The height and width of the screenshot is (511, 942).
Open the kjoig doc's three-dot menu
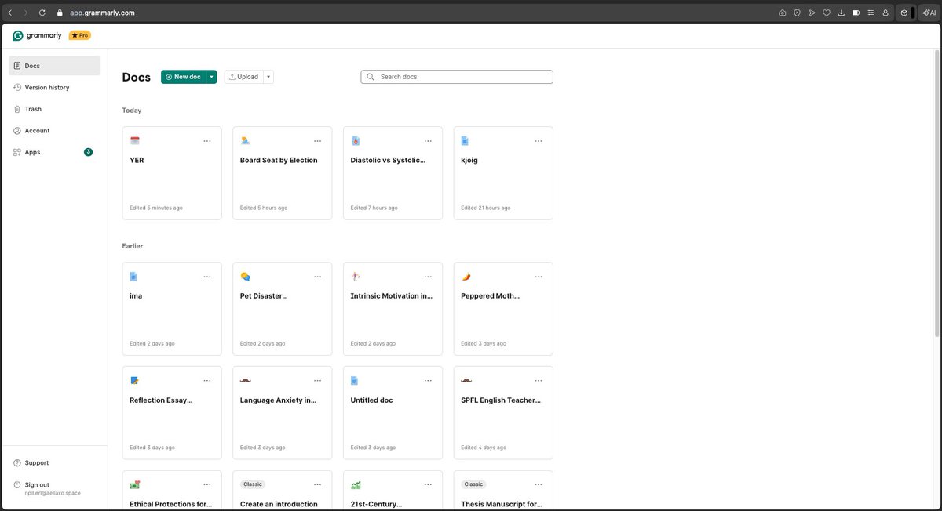pos(539,141)
